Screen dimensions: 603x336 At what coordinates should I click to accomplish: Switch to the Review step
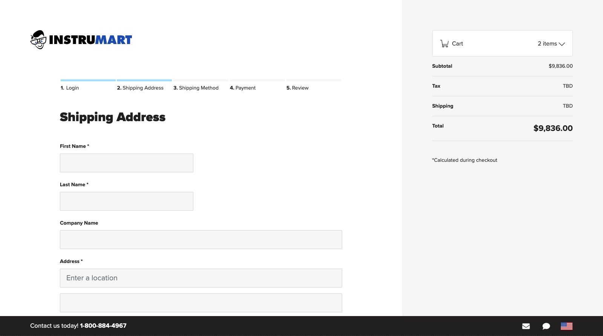297,88
